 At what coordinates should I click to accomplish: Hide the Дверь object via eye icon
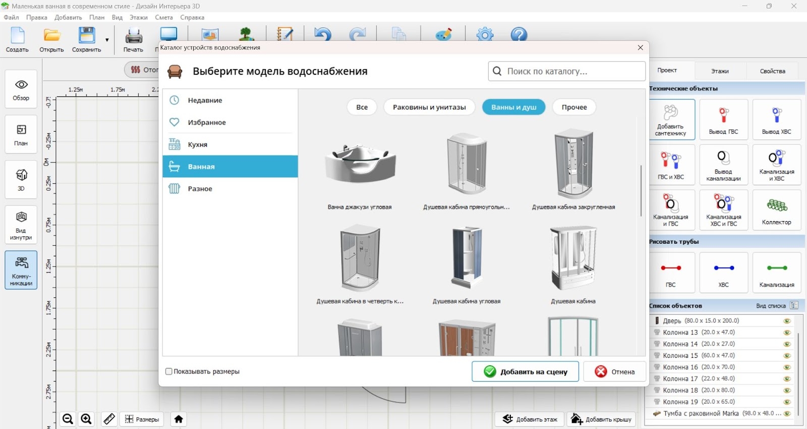tap(787, 321)
